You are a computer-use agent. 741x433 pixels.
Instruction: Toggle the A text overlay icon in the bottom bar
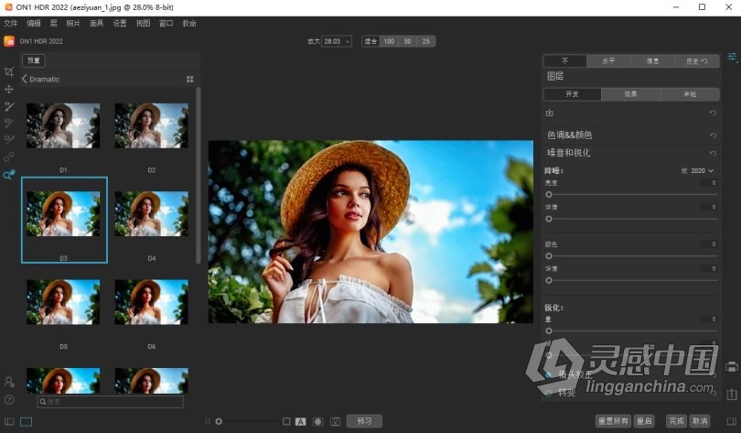301,422
